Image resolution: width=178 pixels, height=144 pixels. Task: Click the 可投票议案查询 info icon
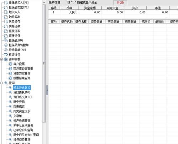click(x=10, y=69)
